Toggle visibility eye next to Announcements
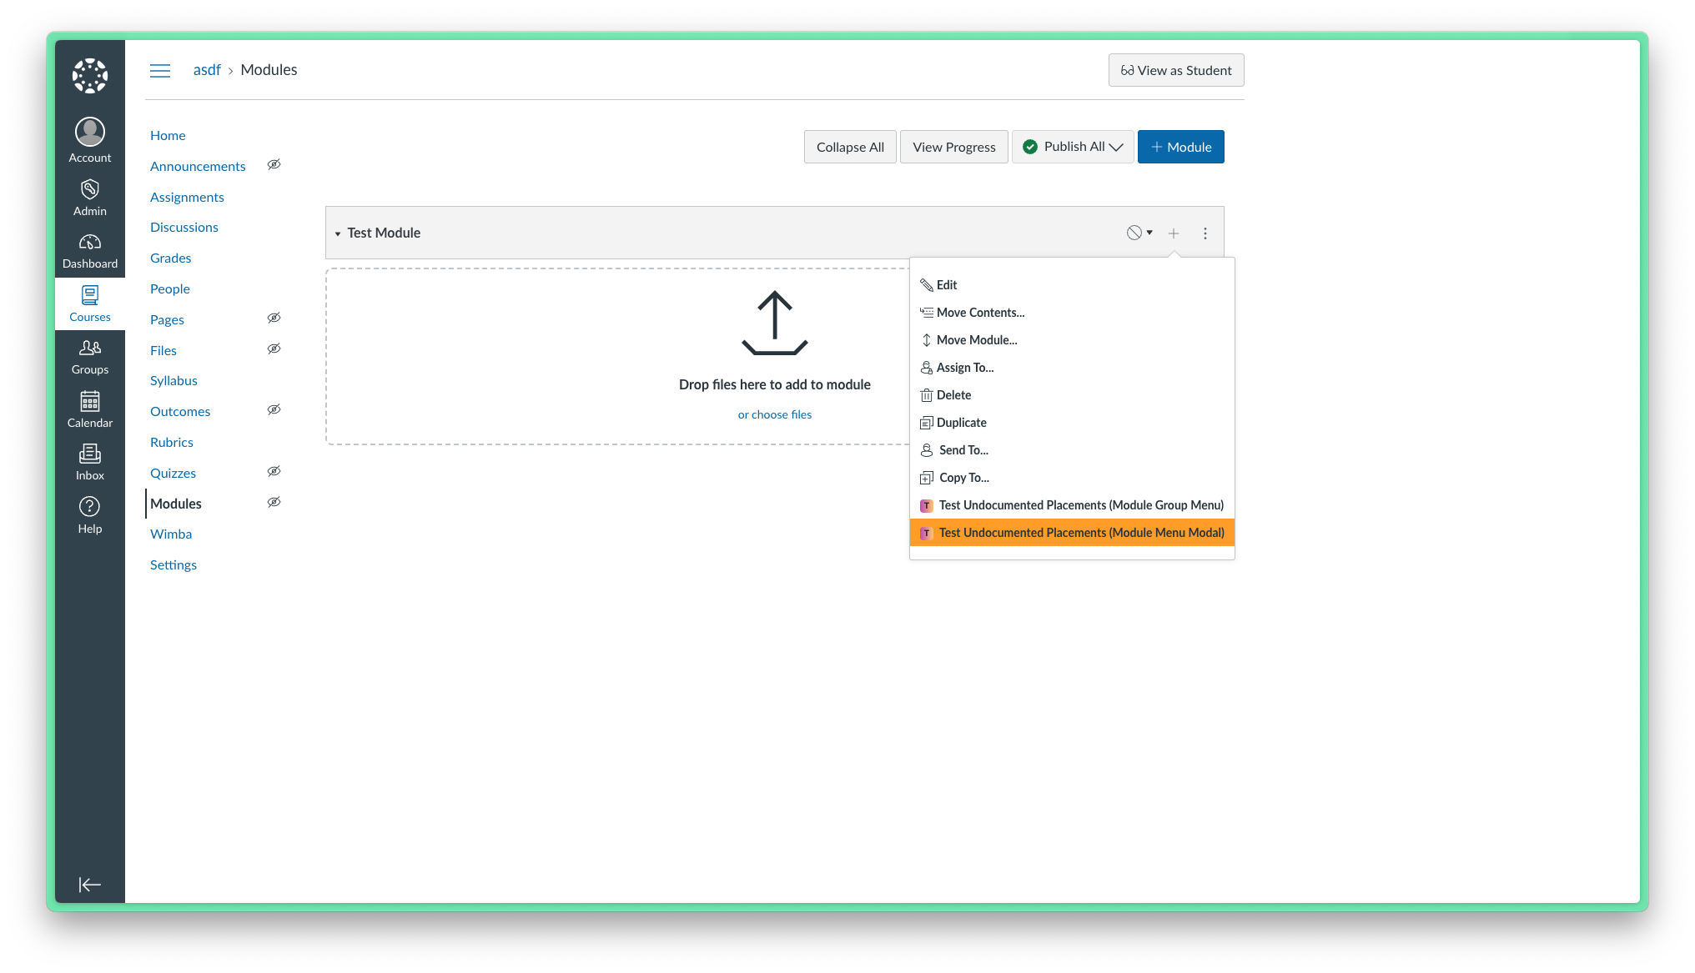 pyautogui.click(x=274, y=164)
